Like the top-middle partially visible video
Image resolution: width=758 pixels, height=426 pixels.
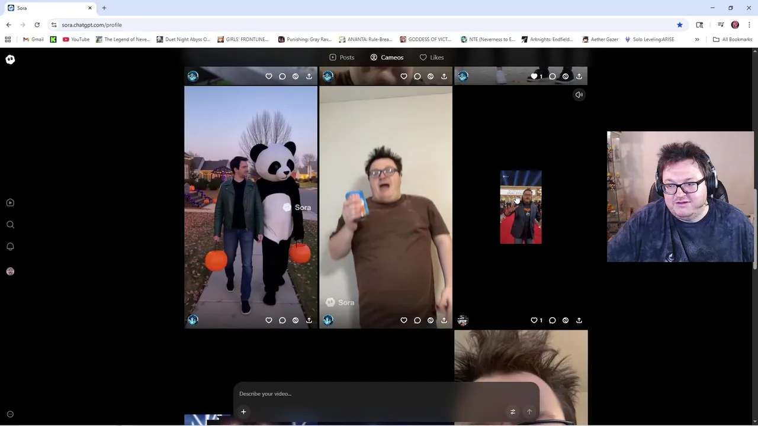(x=404, y=76)
